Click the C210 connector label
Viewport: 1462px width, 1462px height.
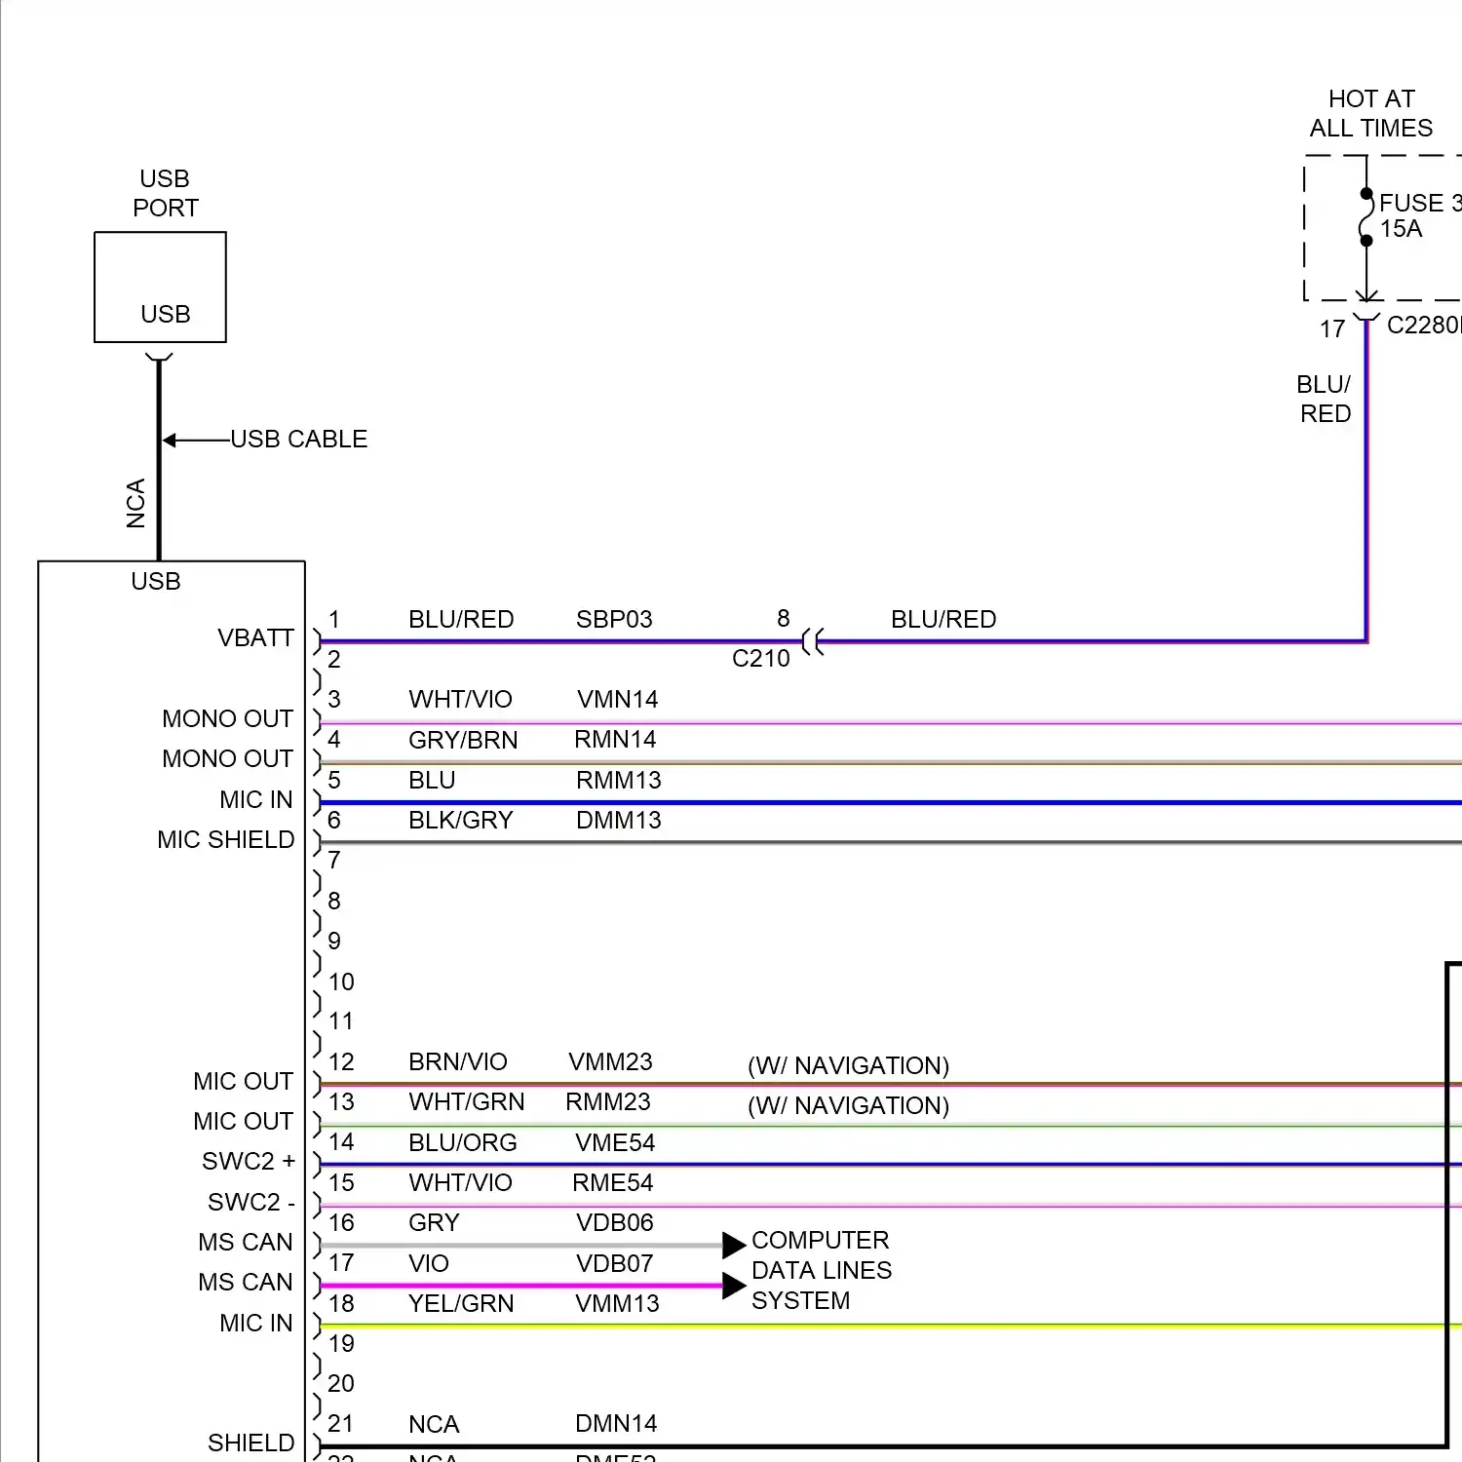pyautogui.click(x=760, y=659)
